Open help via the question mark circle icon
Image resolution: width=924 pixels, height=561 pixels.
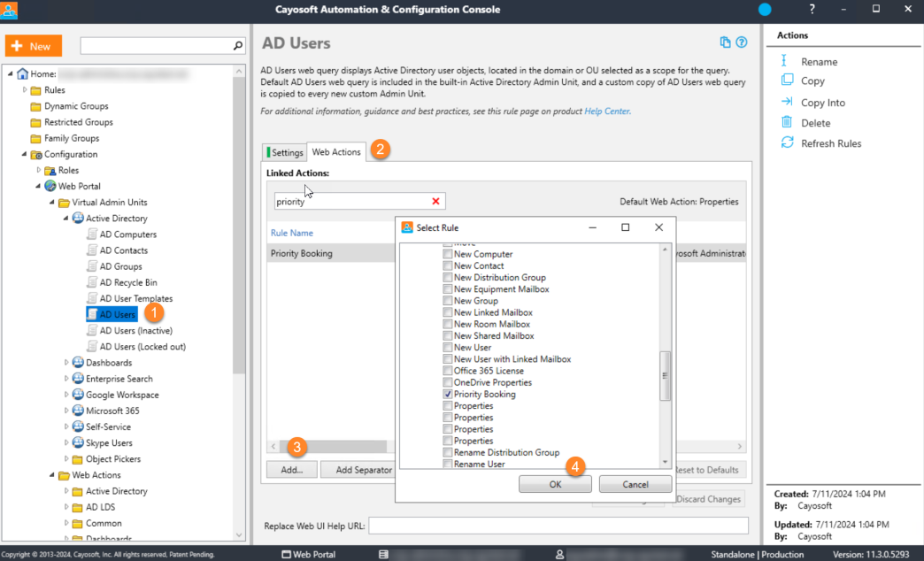click(x=742, y=42)
